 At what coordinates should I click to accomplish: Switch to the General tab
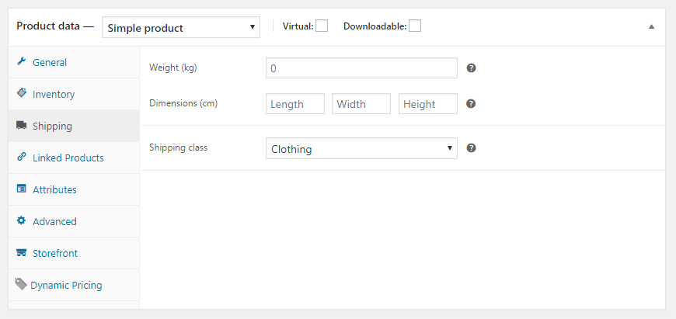(x=74, y=62)
